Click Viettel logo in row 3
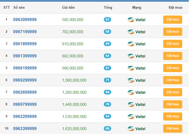Viewport: 192px width, 134px height. (x=136, y=44)
